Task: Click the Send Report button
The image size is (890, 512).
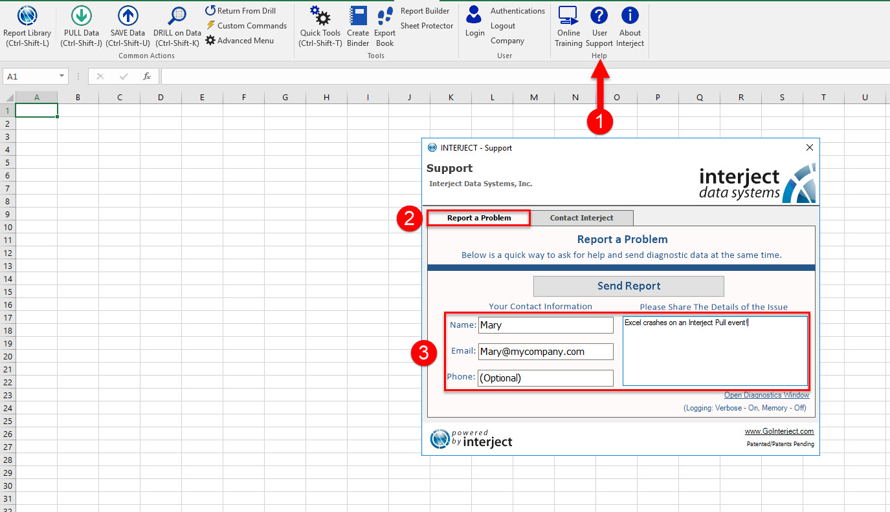Action: pyautogui.click(x=629, y=286)
